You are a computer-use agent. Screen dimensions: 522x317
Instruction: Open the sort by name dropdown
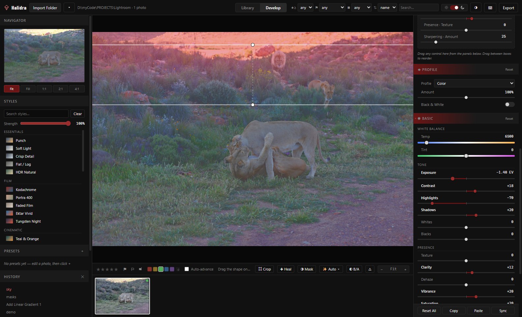tap(387, 8)
